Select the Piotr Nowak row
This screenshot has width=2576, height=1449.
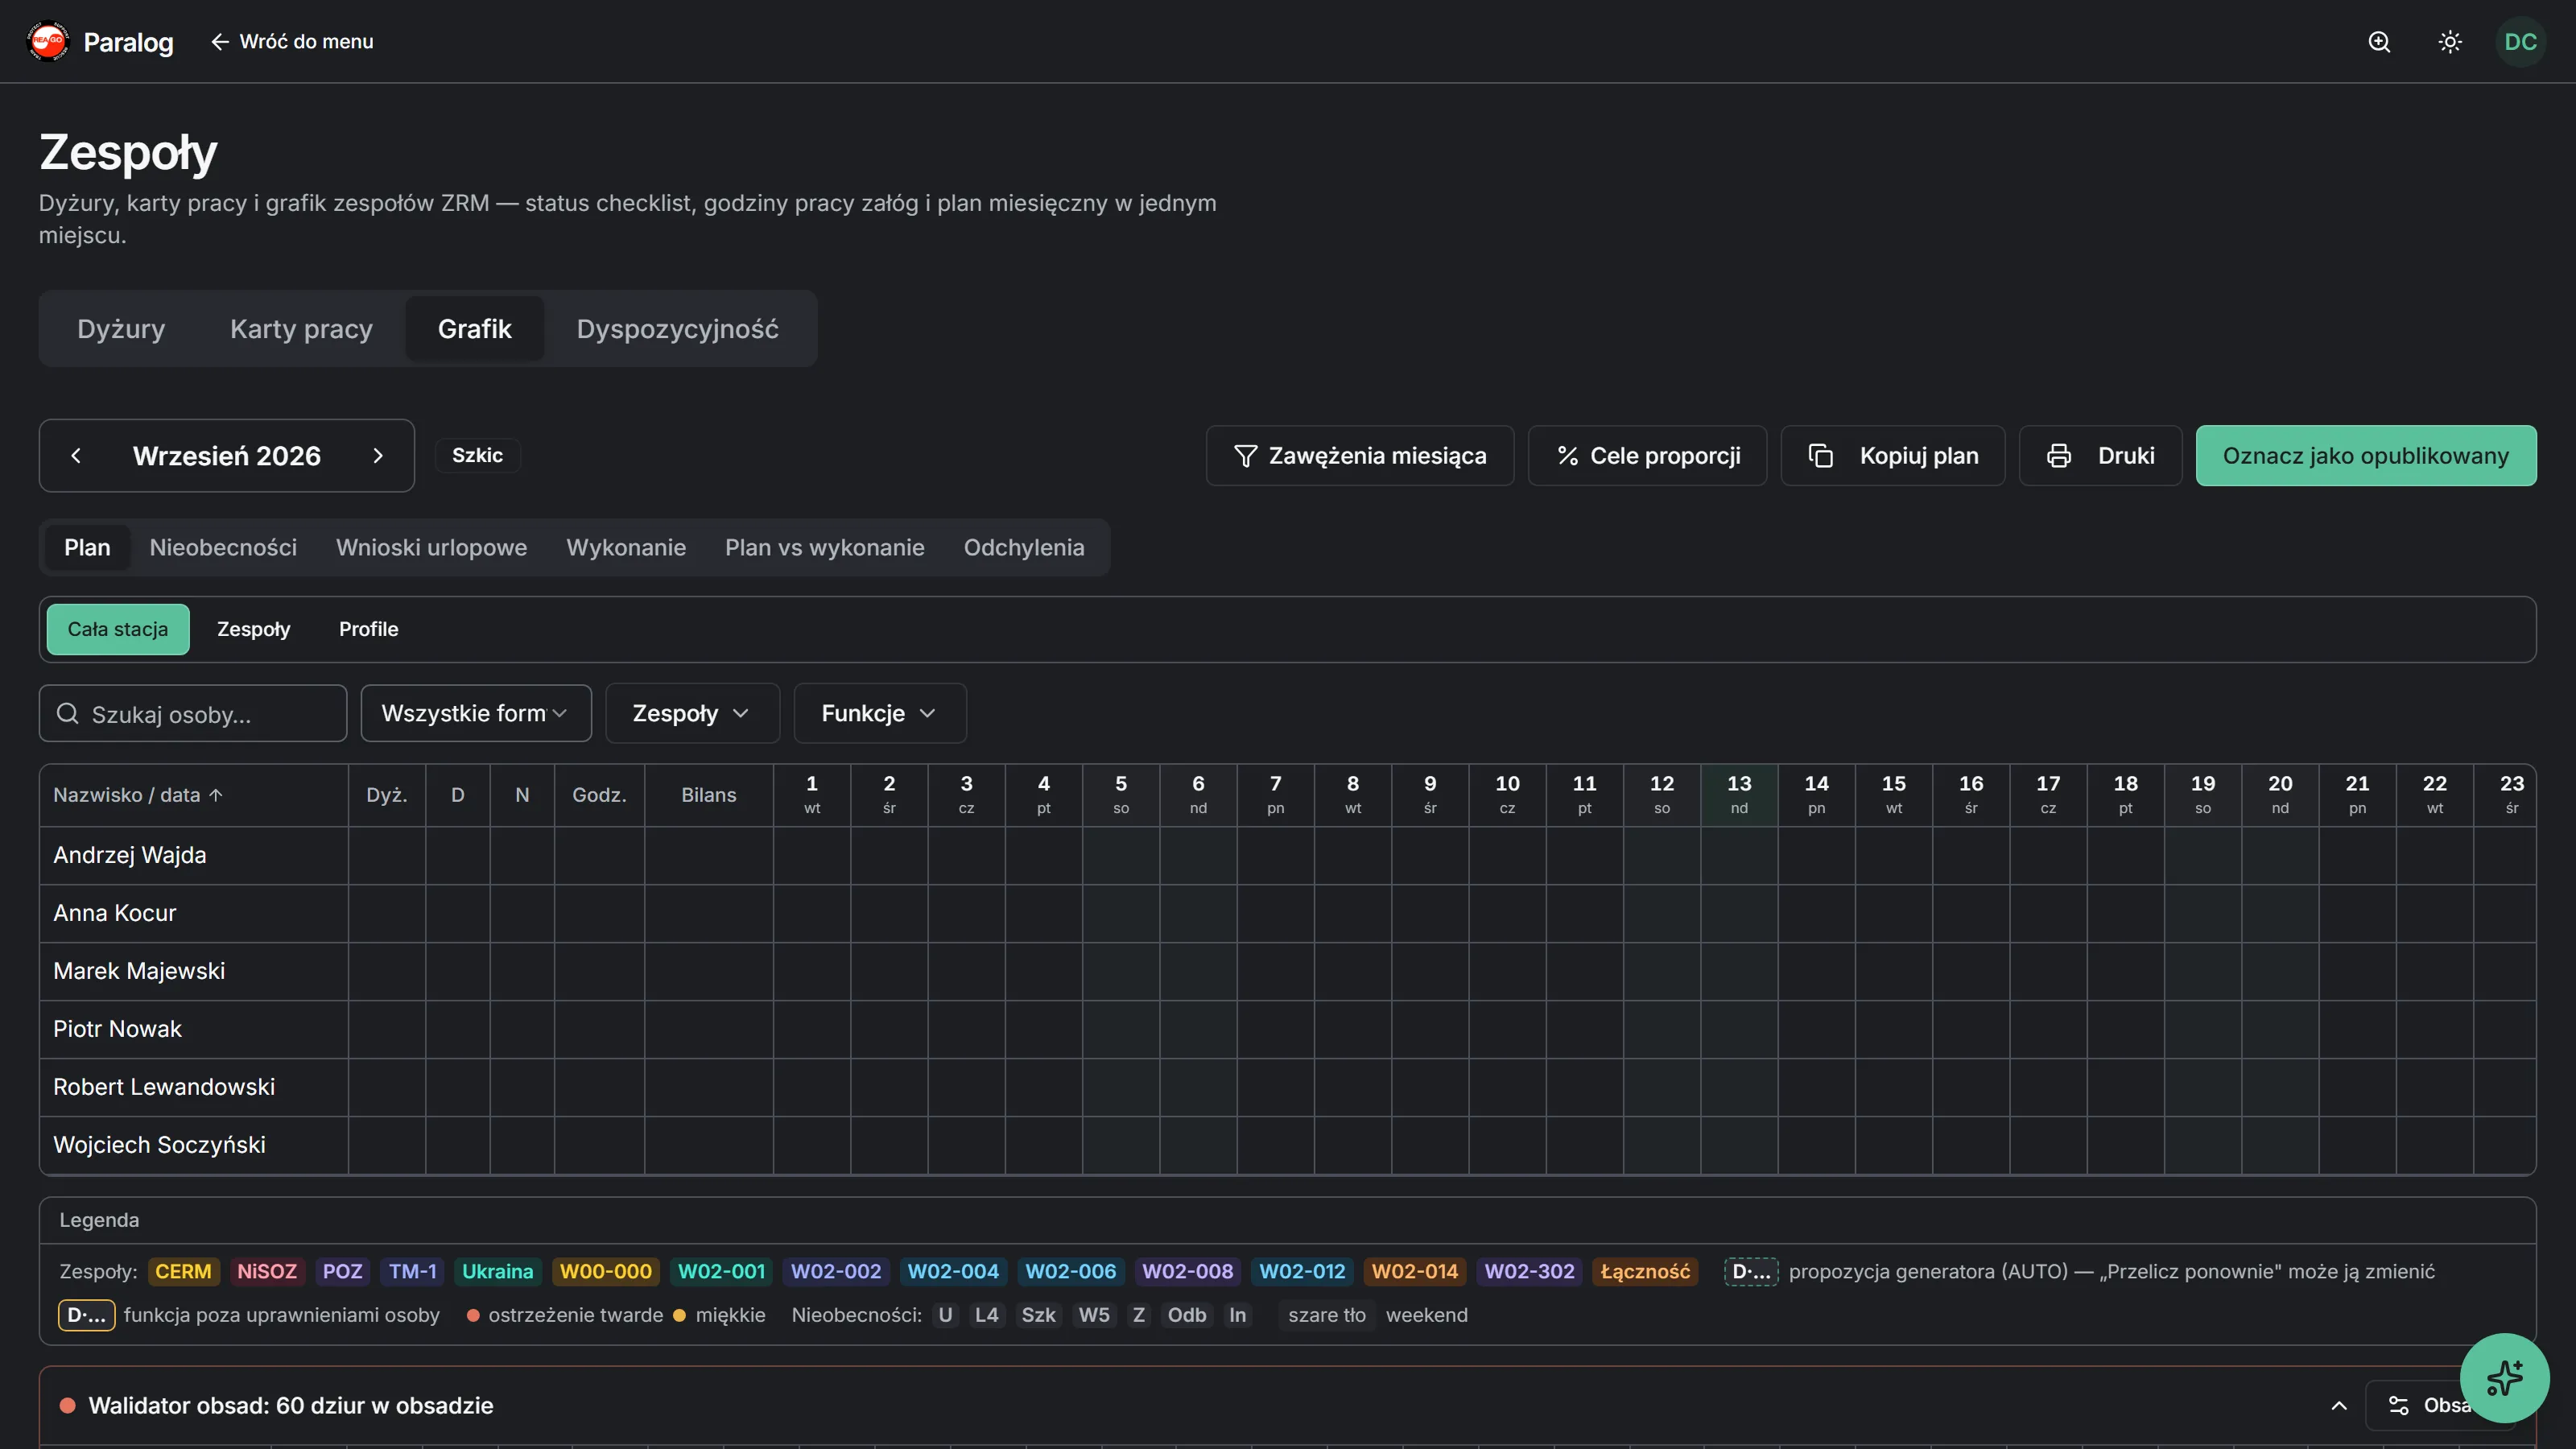click(1287, 1030)
